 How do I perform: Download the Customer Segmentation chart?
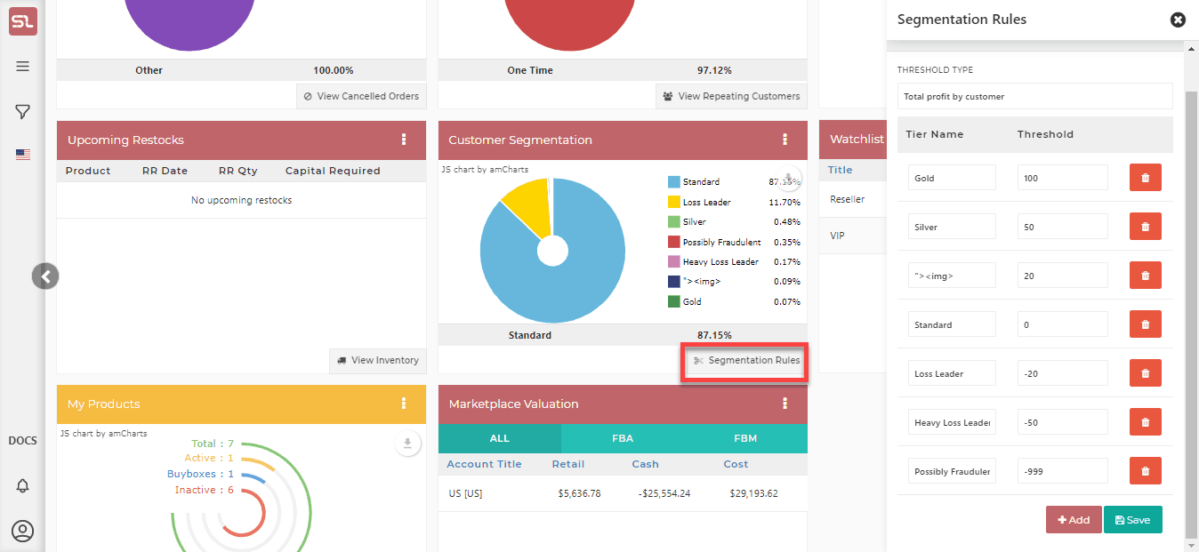[x=789, y=180]
